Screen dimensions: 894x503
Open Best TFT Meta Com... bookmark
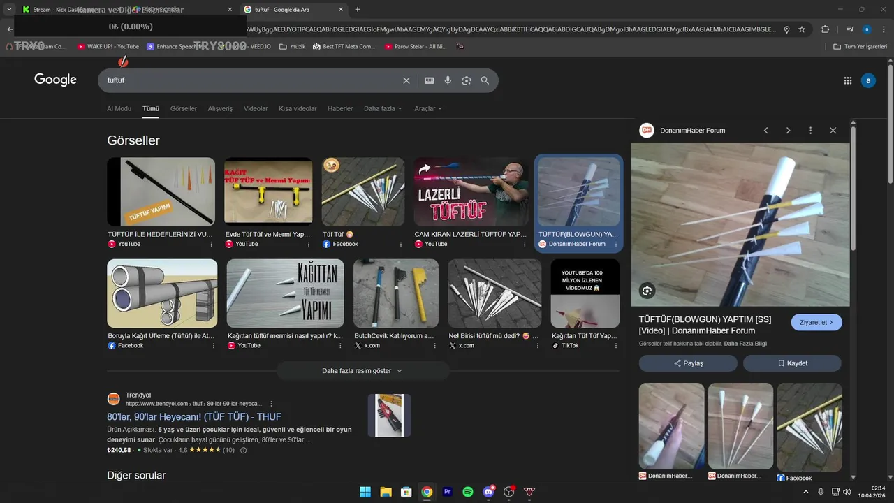coord(344,47)
